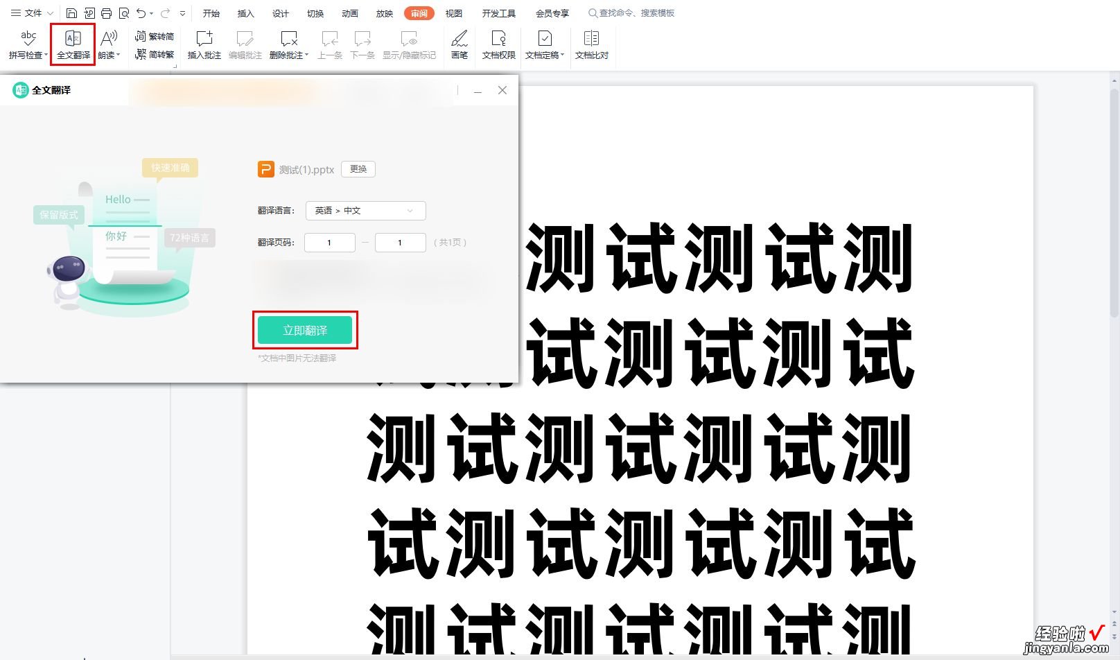Switch to the 放映 tab

(385, 13)
